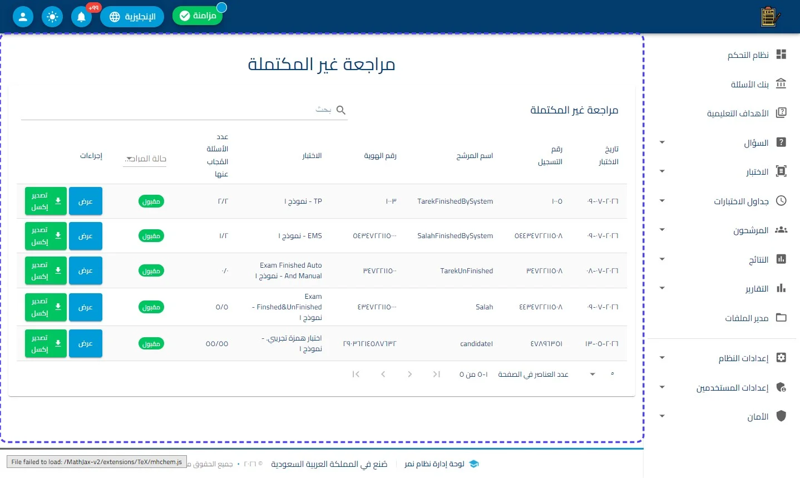Open نظام التحكم dashboard icon

point(781,55)
